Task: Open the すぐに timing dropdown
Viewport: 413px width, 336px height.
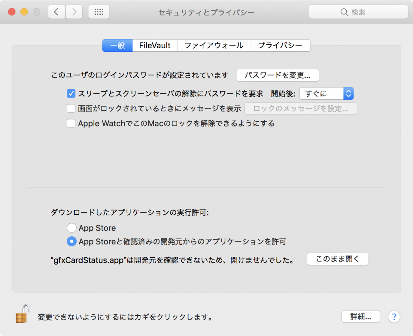Action: (326, 93)
